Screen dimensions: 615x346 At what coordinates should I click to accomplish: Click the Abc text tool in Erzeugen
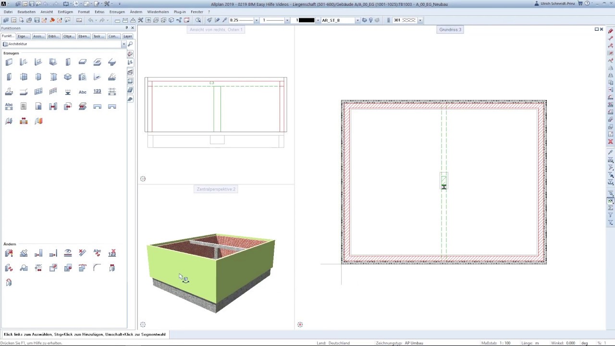coord(83,92)
